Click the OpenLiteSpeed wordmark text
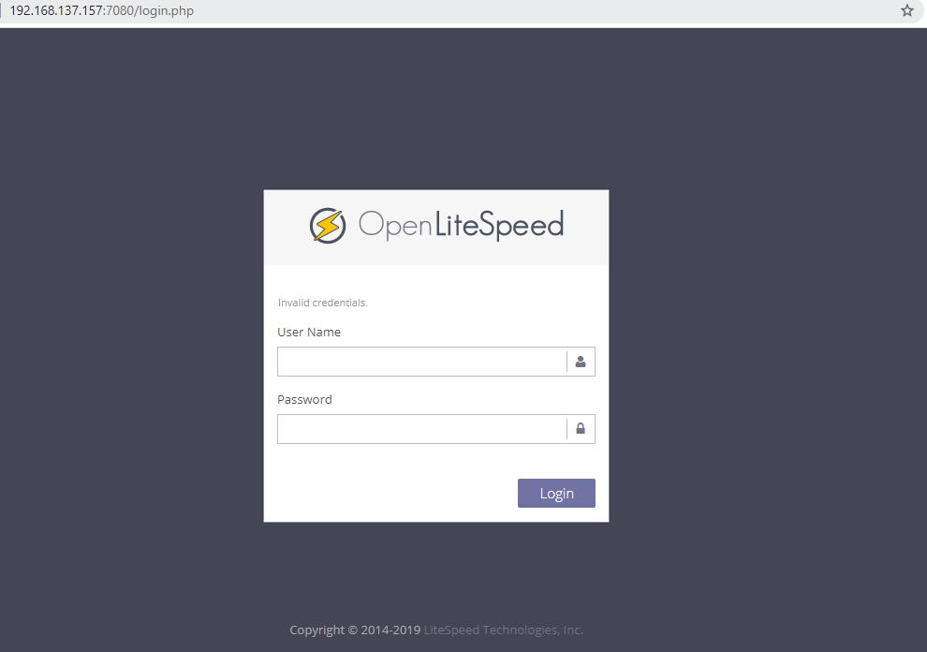 [x=461, y=225]
